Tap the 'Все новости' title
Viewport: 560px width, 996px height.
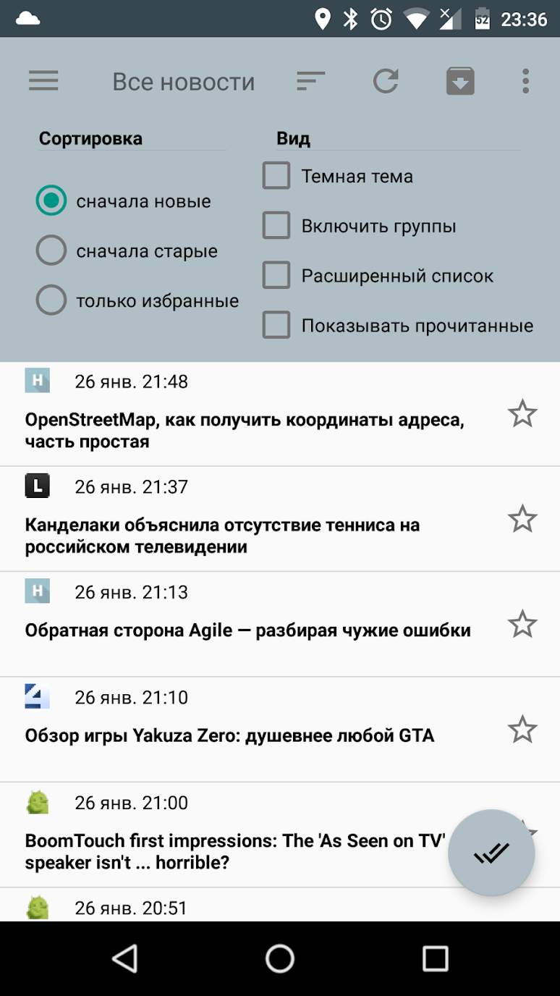pyautogui.click(x=183, y=82)
